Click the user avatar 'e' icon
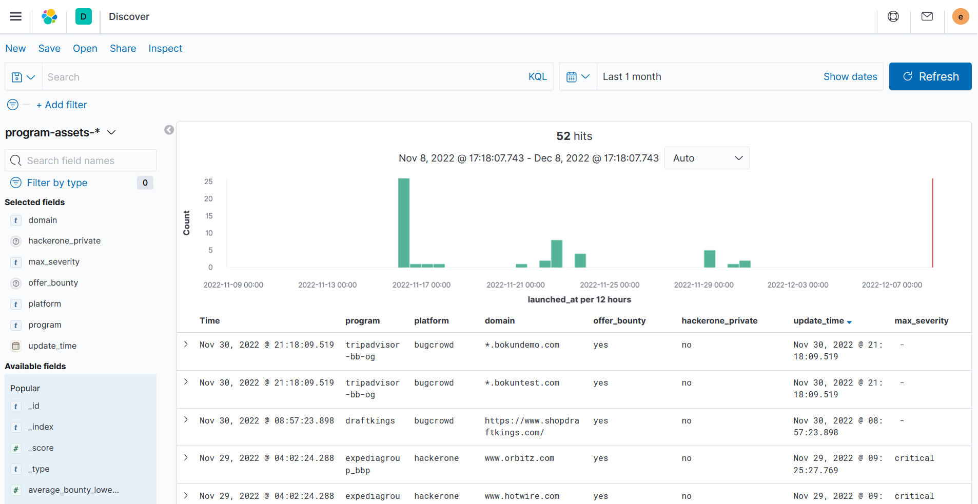This screenshot has width=978, height=504. pyautogui.click(x=961, y=16)
